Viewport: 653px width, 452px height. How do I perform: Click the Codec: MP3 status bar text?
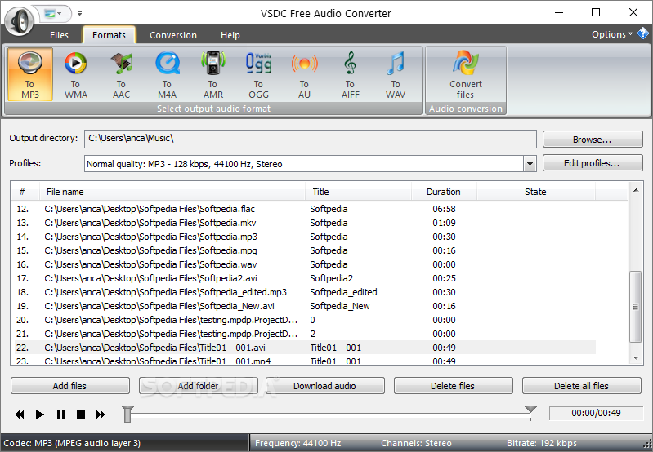[x=72, y=443]
